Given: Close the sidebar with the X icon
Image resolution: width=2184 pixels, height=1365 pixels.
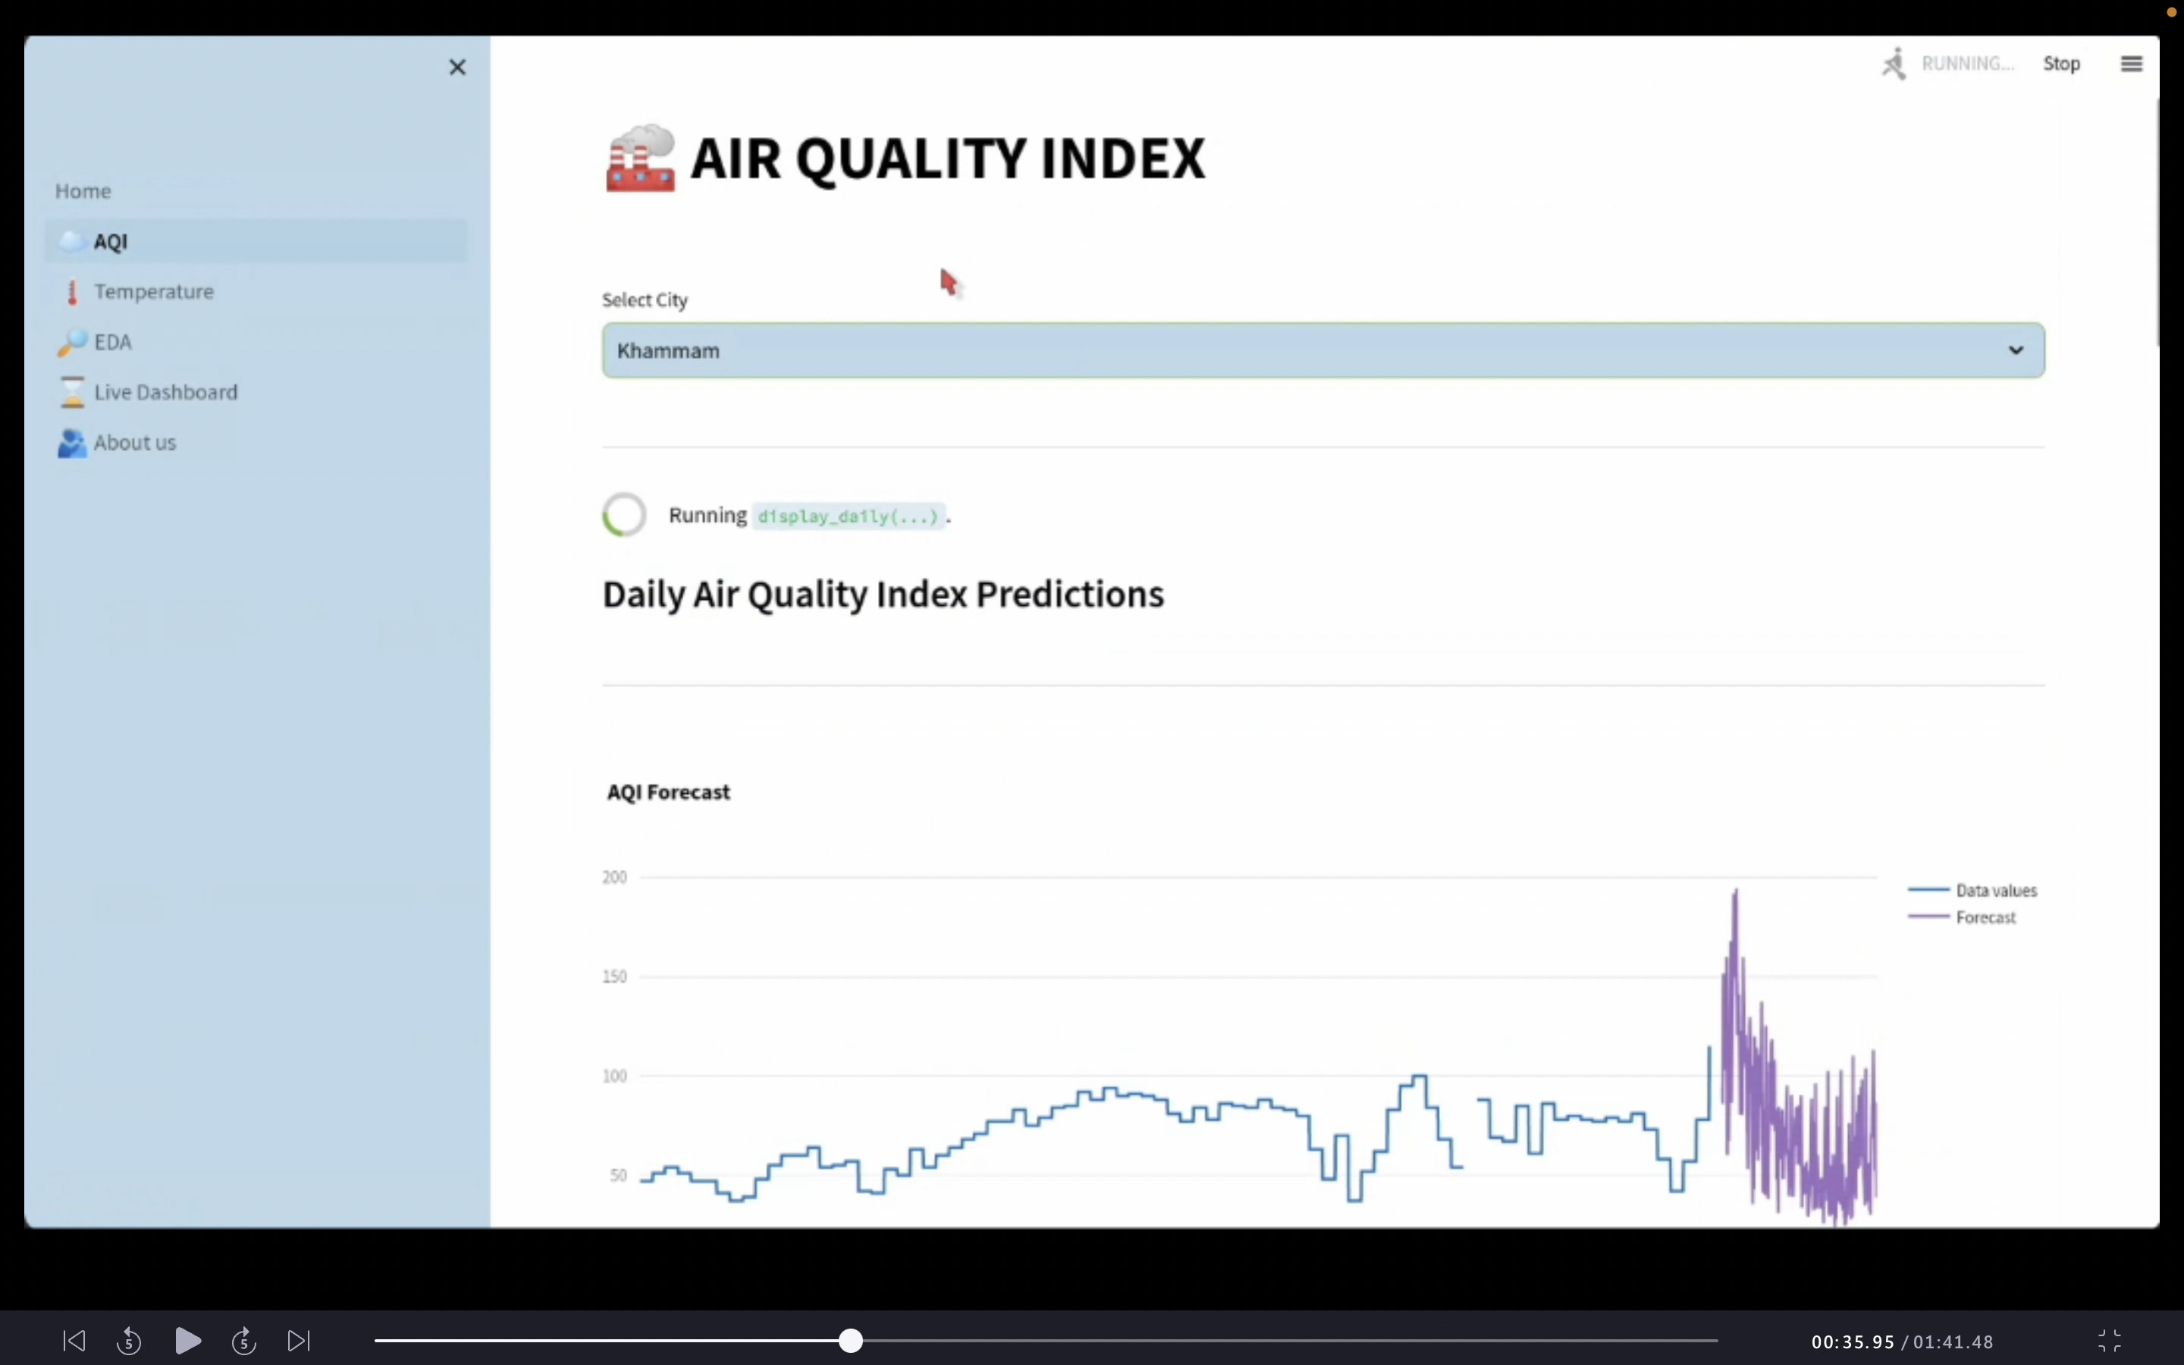Looking at the screenshot, I should pos(457,67).
